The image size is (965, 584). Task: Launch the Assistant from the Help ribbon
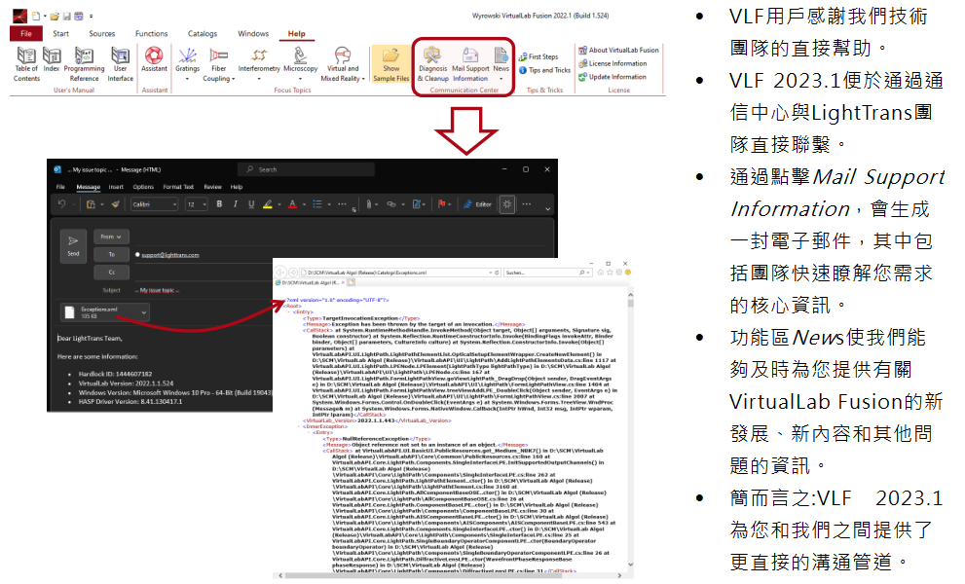[154, 59]
